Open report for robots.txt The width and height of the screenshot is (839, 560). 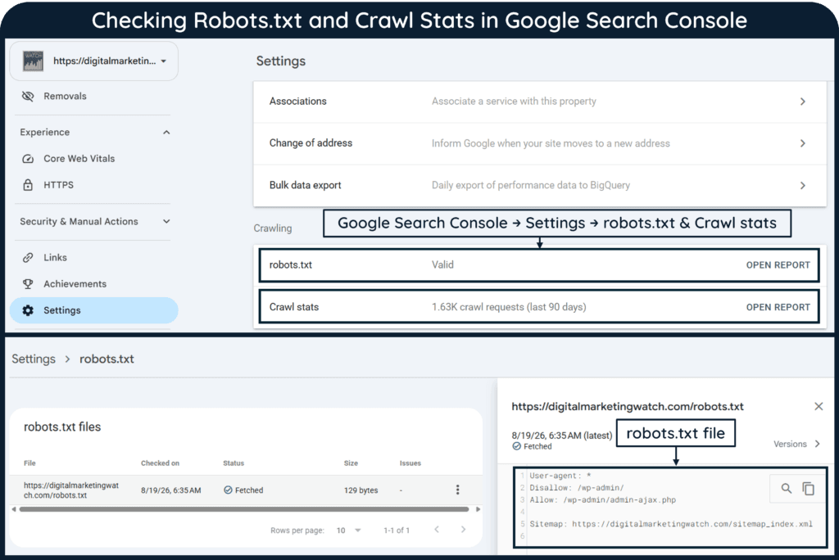778,265
